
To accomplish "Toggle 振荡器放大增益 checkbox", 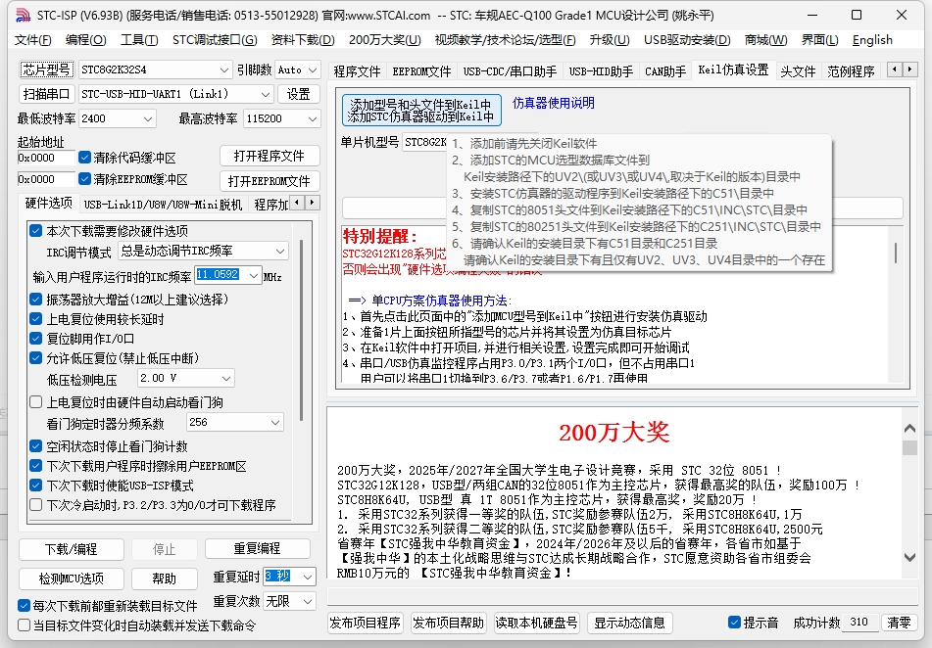I will coord(36,300).
